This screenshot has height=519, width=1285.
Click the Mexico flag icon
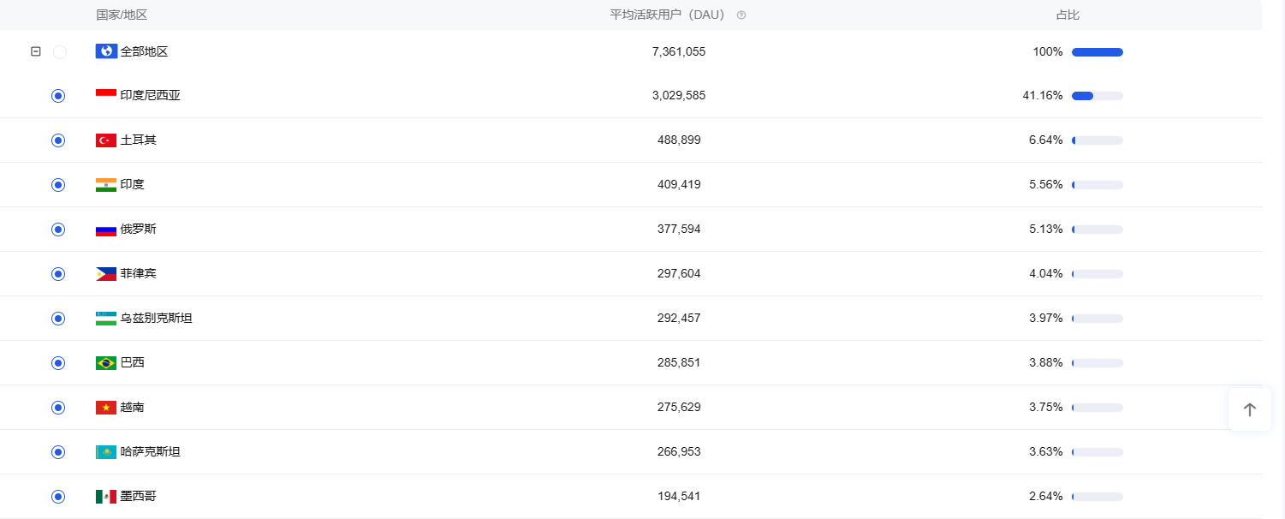(x=106, y=496)
